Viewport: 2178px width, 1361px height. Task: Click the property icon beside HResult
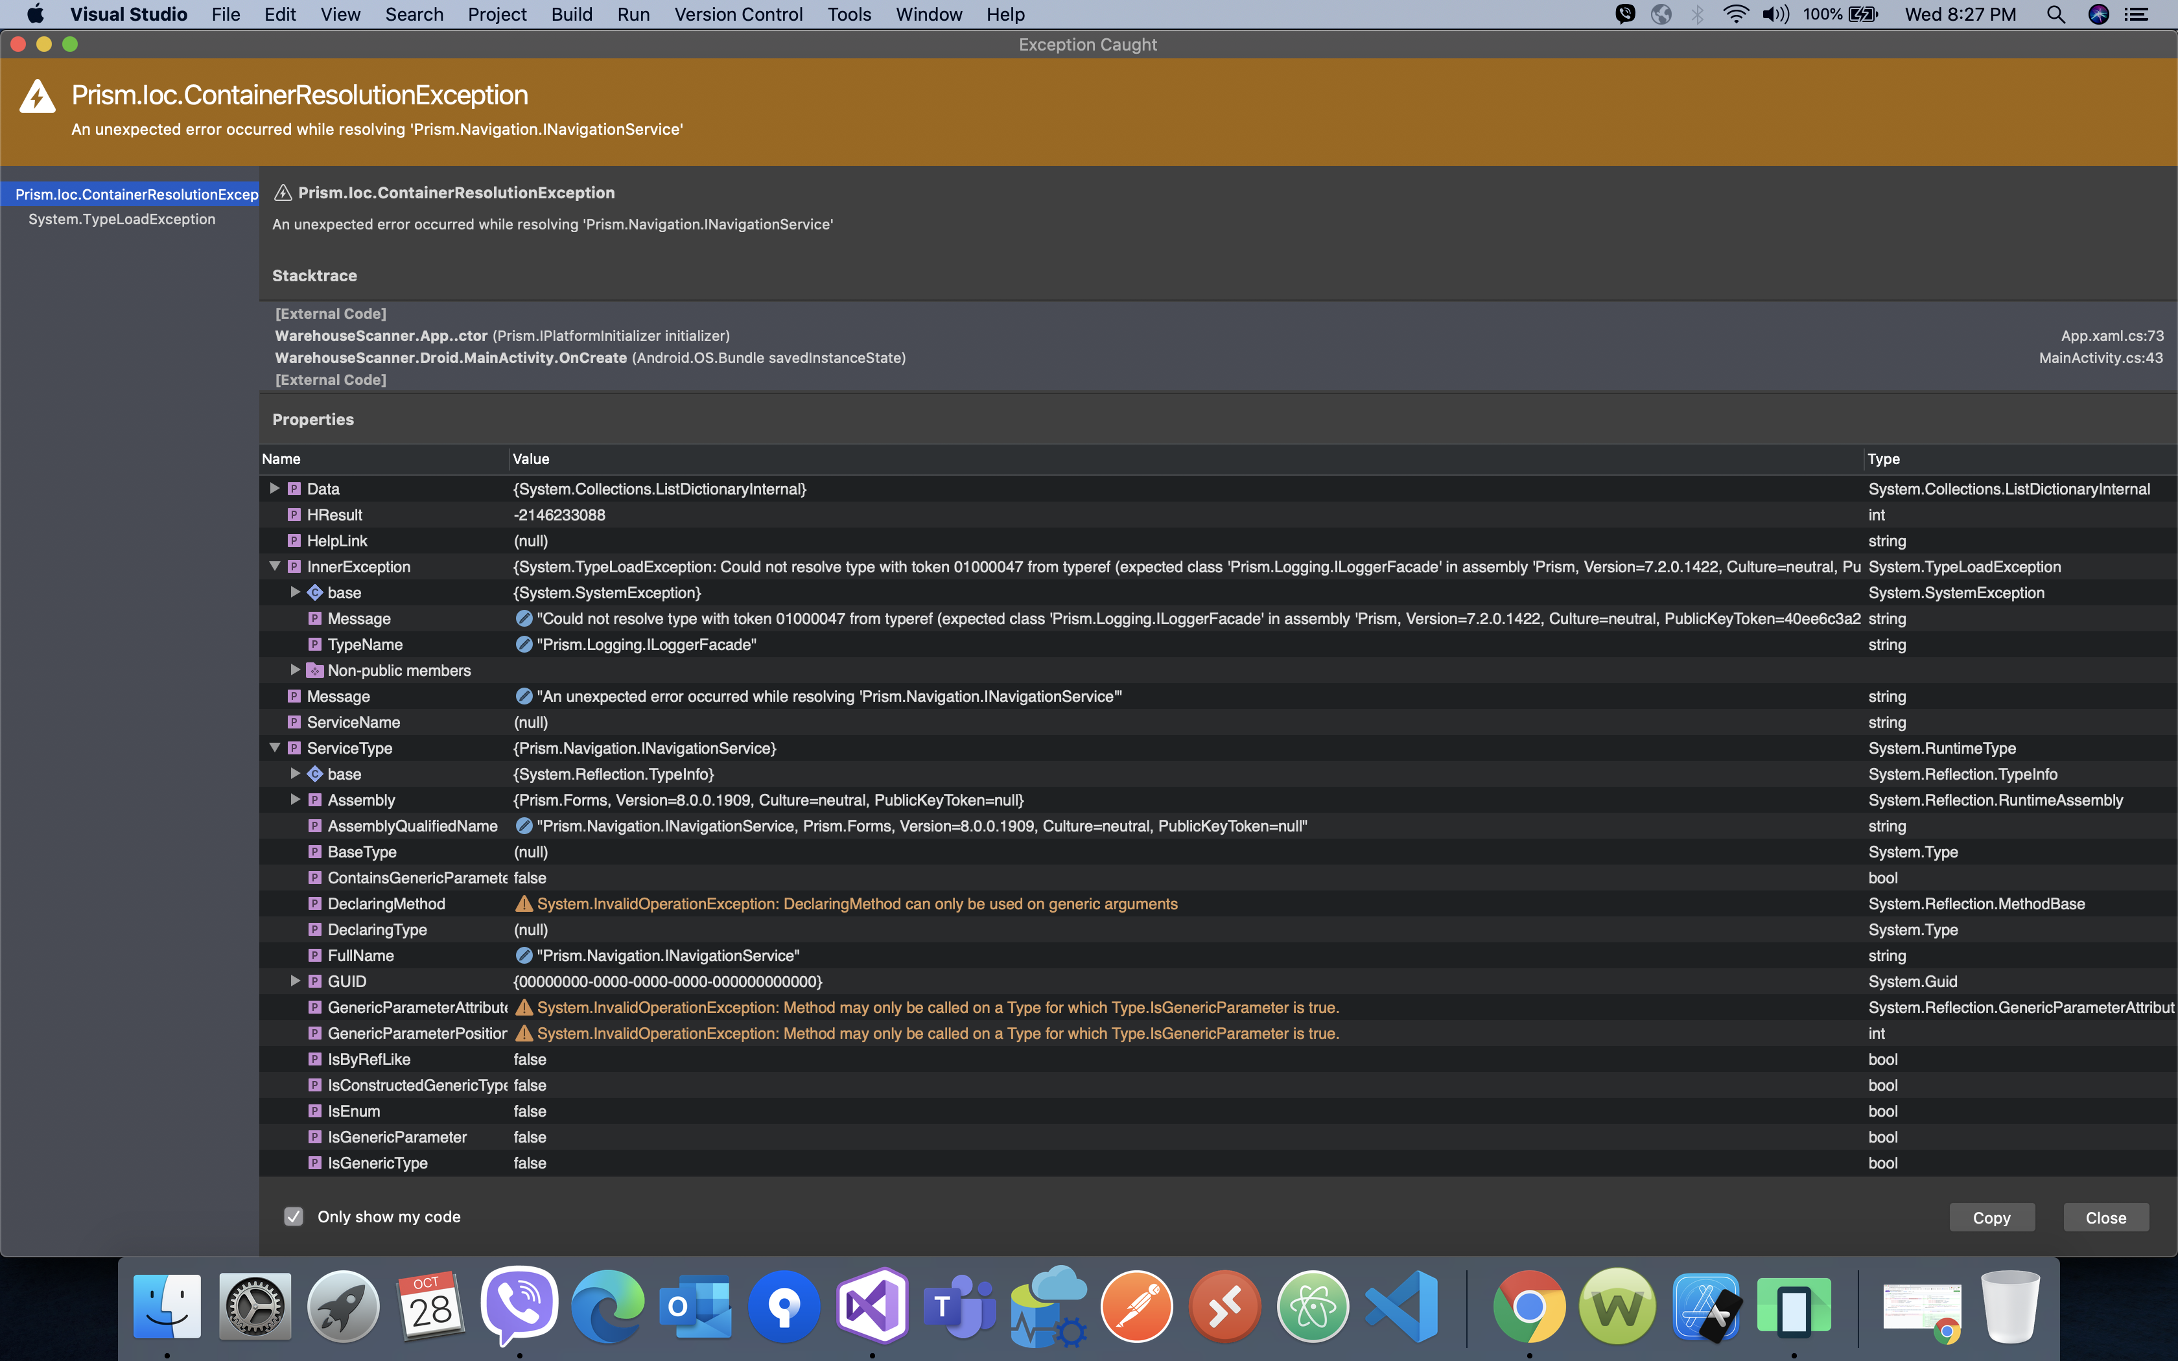coord(294,515)
